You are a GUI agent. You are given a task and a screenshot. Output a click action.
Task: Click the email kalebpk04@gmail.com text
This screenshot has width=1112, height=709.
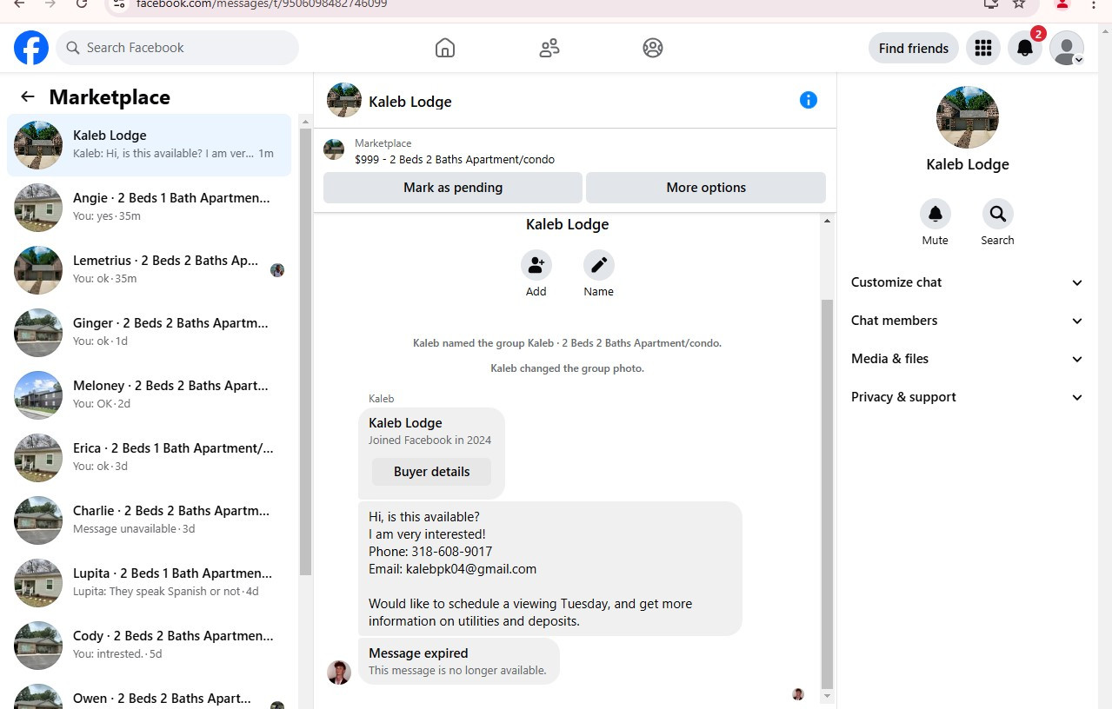coord(470,569)
